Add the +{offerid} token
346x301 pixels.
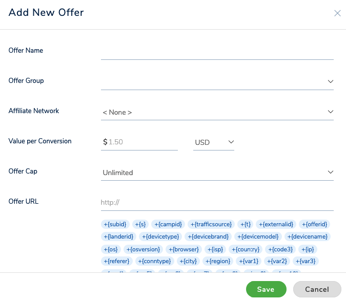314,224
